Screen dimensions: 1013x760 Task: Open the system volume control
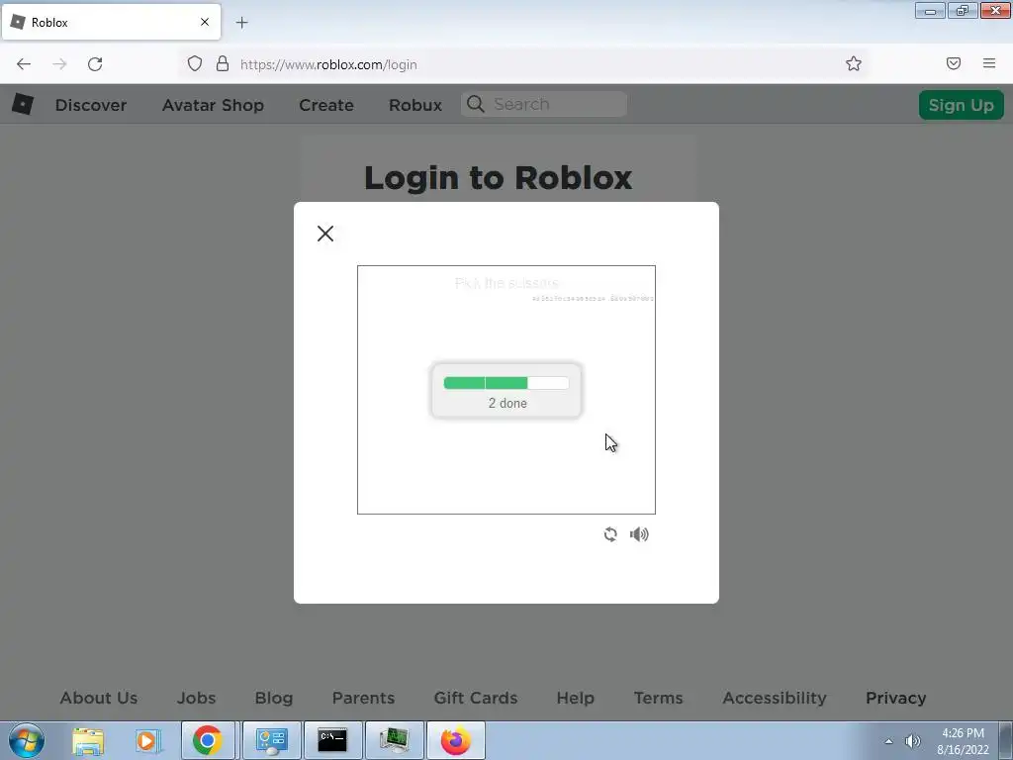coord(913,741)
